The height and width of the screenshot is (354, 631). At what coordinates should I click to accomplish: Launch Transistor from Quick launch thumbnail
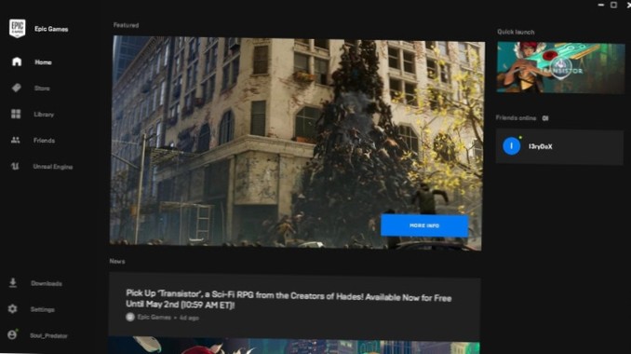tap(560, 68)
